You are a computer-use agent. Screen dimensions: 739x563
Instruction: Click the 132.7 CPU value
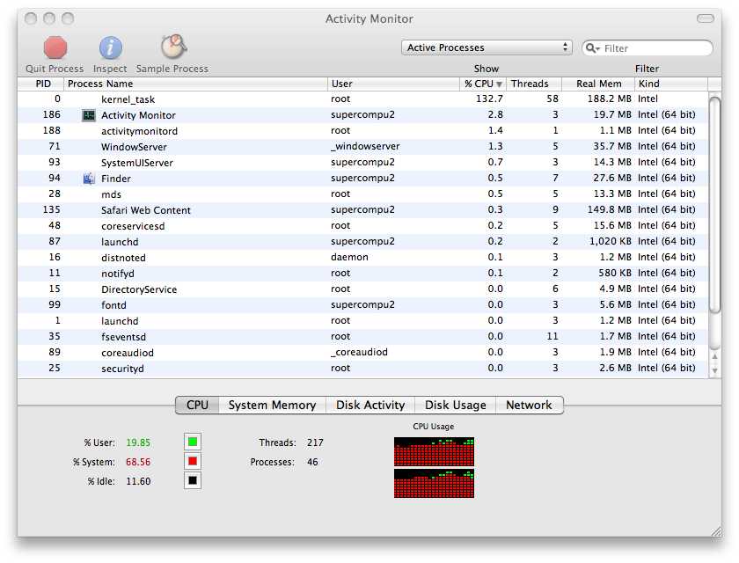489,99
